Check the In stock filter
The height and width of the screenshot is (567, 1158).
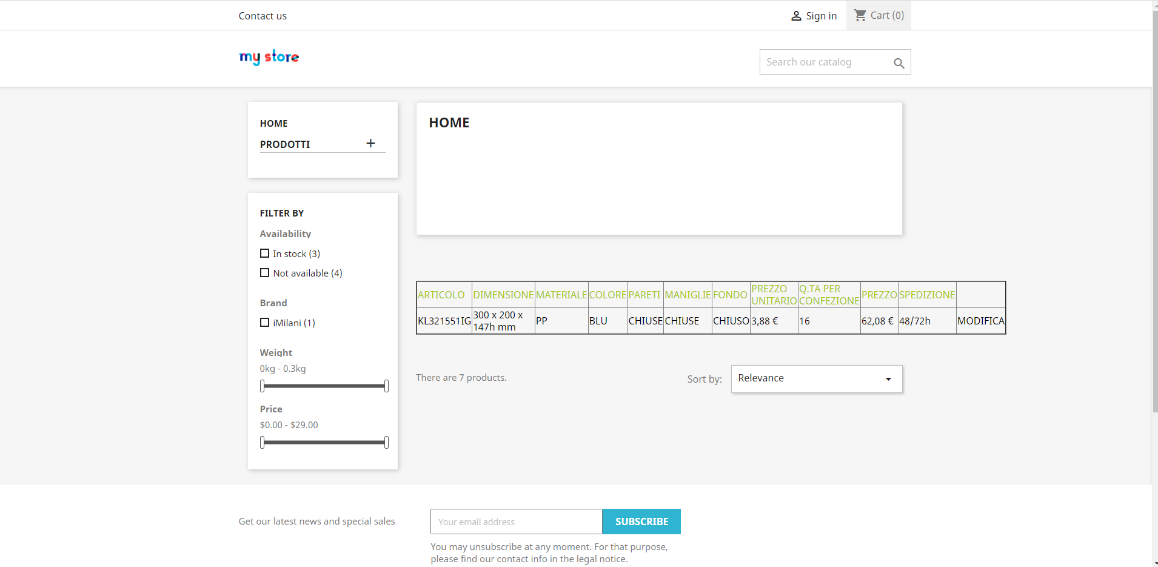point(264,253)
